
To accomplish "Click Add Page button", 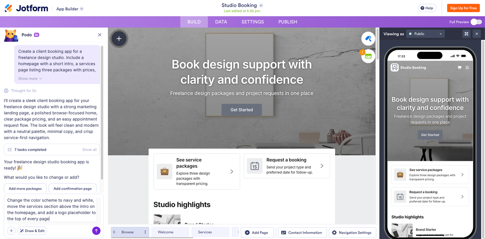I will pyautogui.click(x=257, y=233).
